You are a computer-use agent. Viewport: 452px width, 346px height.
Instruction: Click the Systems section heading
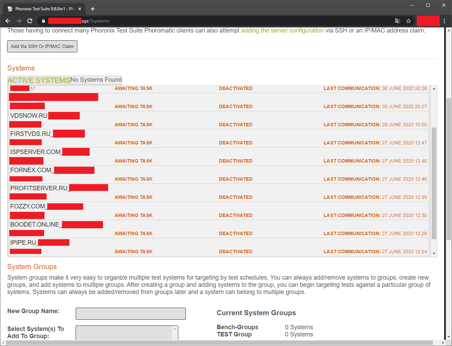pyautogui.click(x=21, y=68)
